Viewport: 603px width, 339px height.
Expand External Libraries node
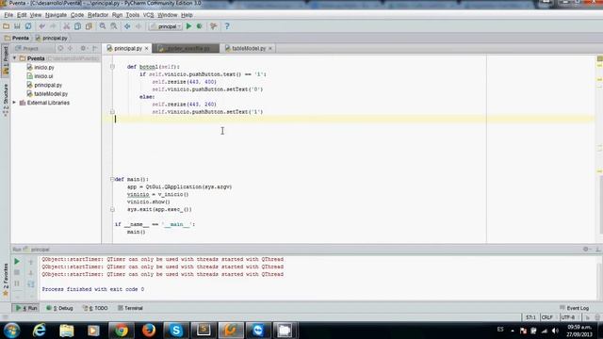[15, 103]
